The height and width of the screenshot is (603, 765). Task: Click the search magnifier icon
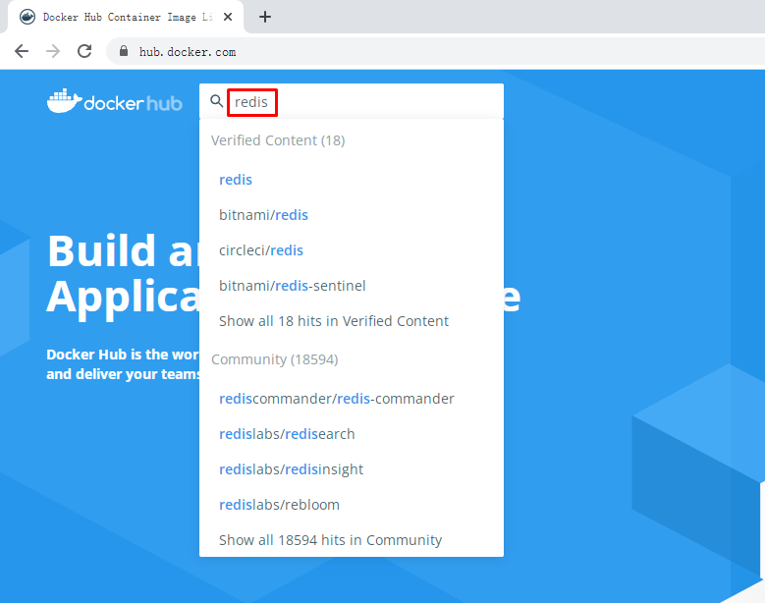(x=217, y=101)
